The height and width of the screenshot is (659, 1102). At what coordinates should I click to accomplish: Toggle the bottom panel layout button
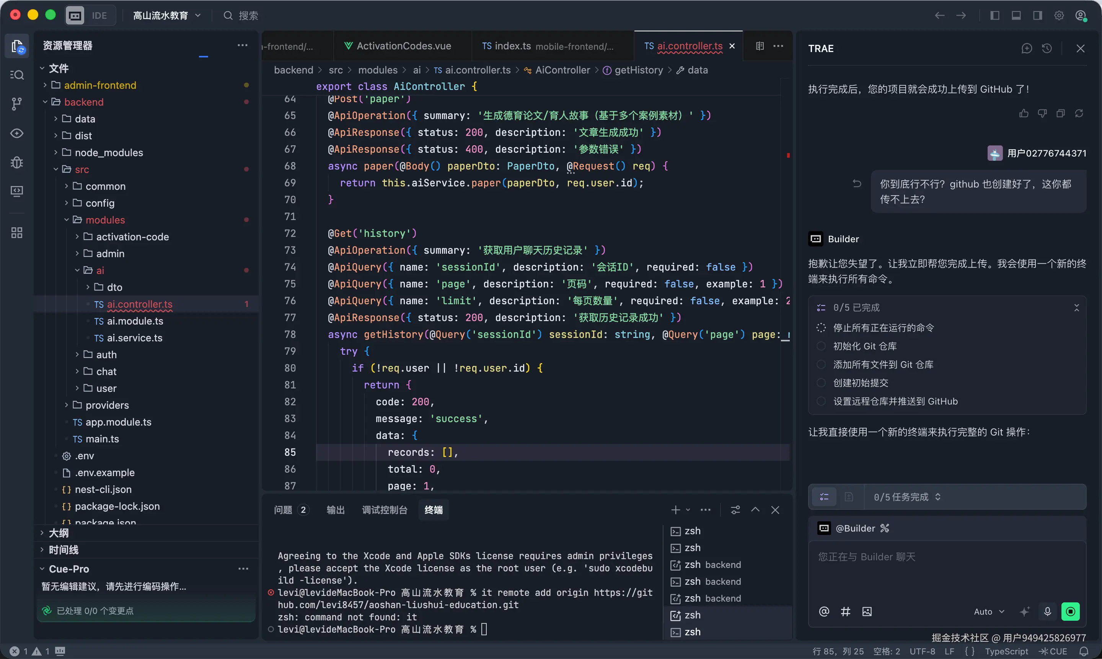click(x=1016, y=16)
